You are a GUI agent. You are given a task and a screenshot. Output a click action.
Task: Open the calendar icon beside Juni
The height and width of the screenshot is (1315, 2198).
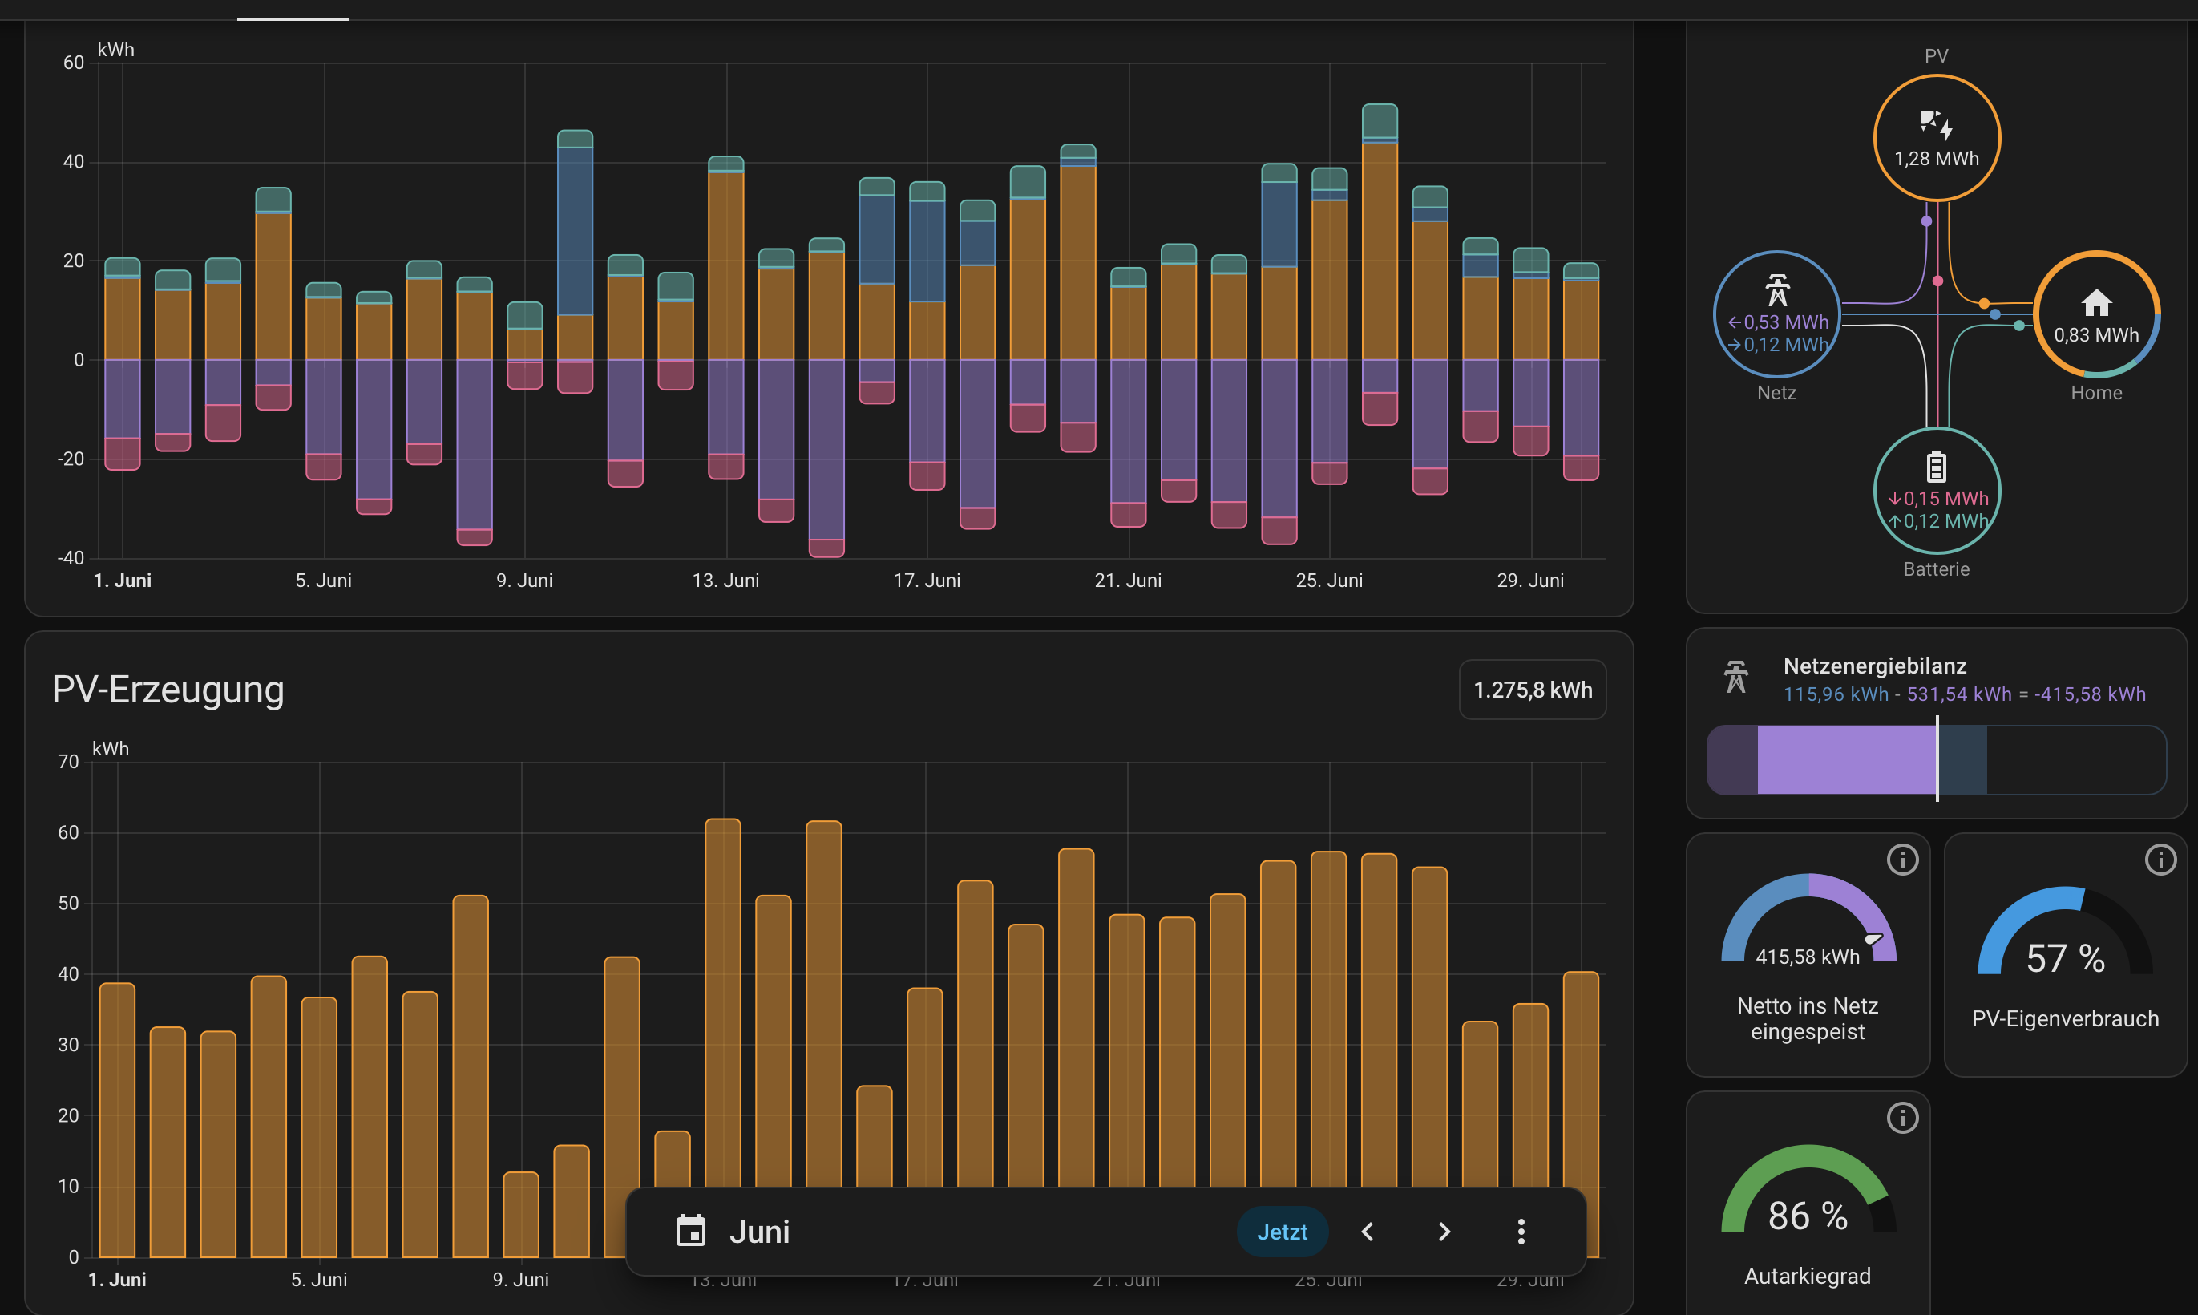point(691,1231)
